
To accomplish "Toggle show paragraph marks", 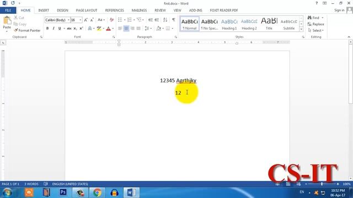I will 174,20.
